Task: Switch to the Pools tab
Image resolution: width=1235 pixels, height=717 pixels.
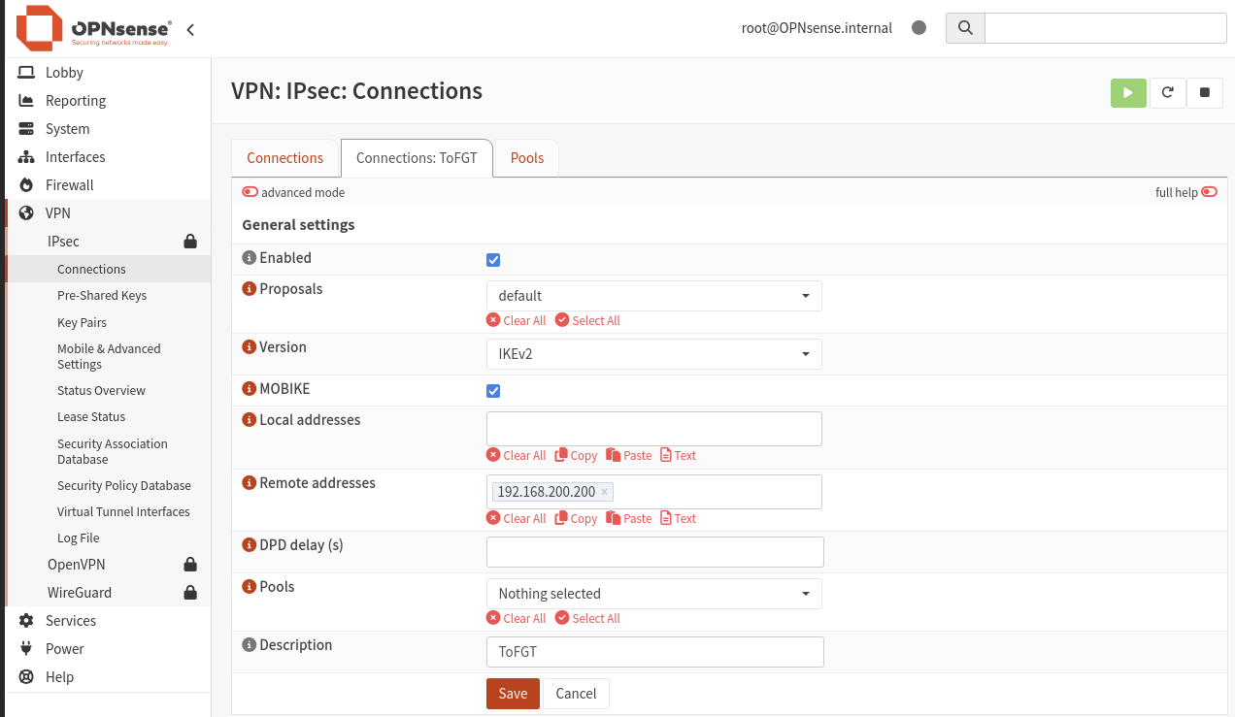Action: 527,158
